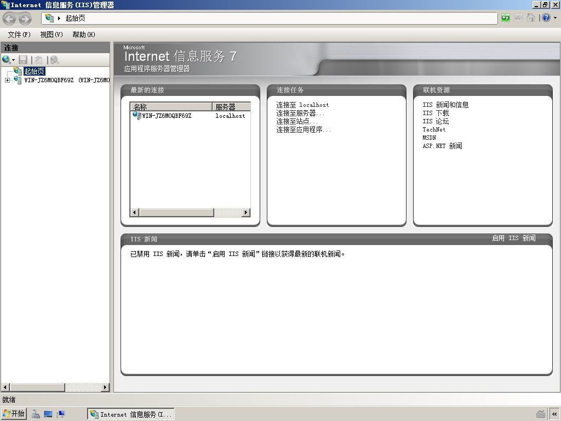Click the address bar start page icon

click(49, 18)
